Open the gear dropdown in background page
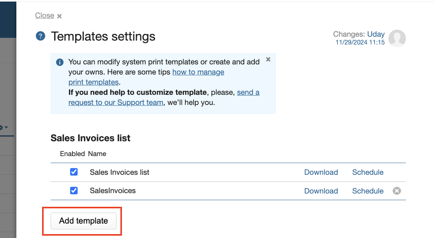 click(x=4, y=128)
